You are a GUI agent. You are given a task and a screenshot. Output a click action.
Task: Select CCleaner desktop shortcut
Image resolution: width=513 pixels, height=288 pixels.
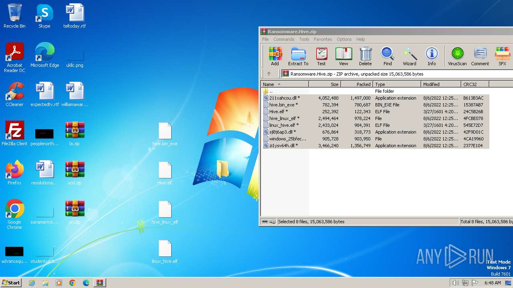coord(14,94)
